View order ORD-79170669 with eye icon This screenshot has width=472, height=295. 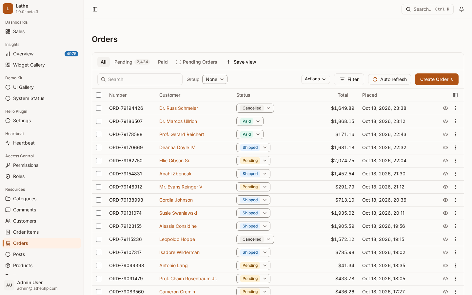click(x=445, y=147)
